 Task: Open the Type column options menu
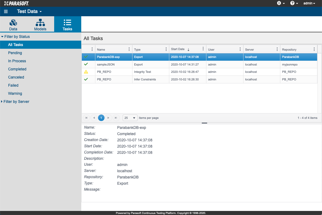click(166, 49)
